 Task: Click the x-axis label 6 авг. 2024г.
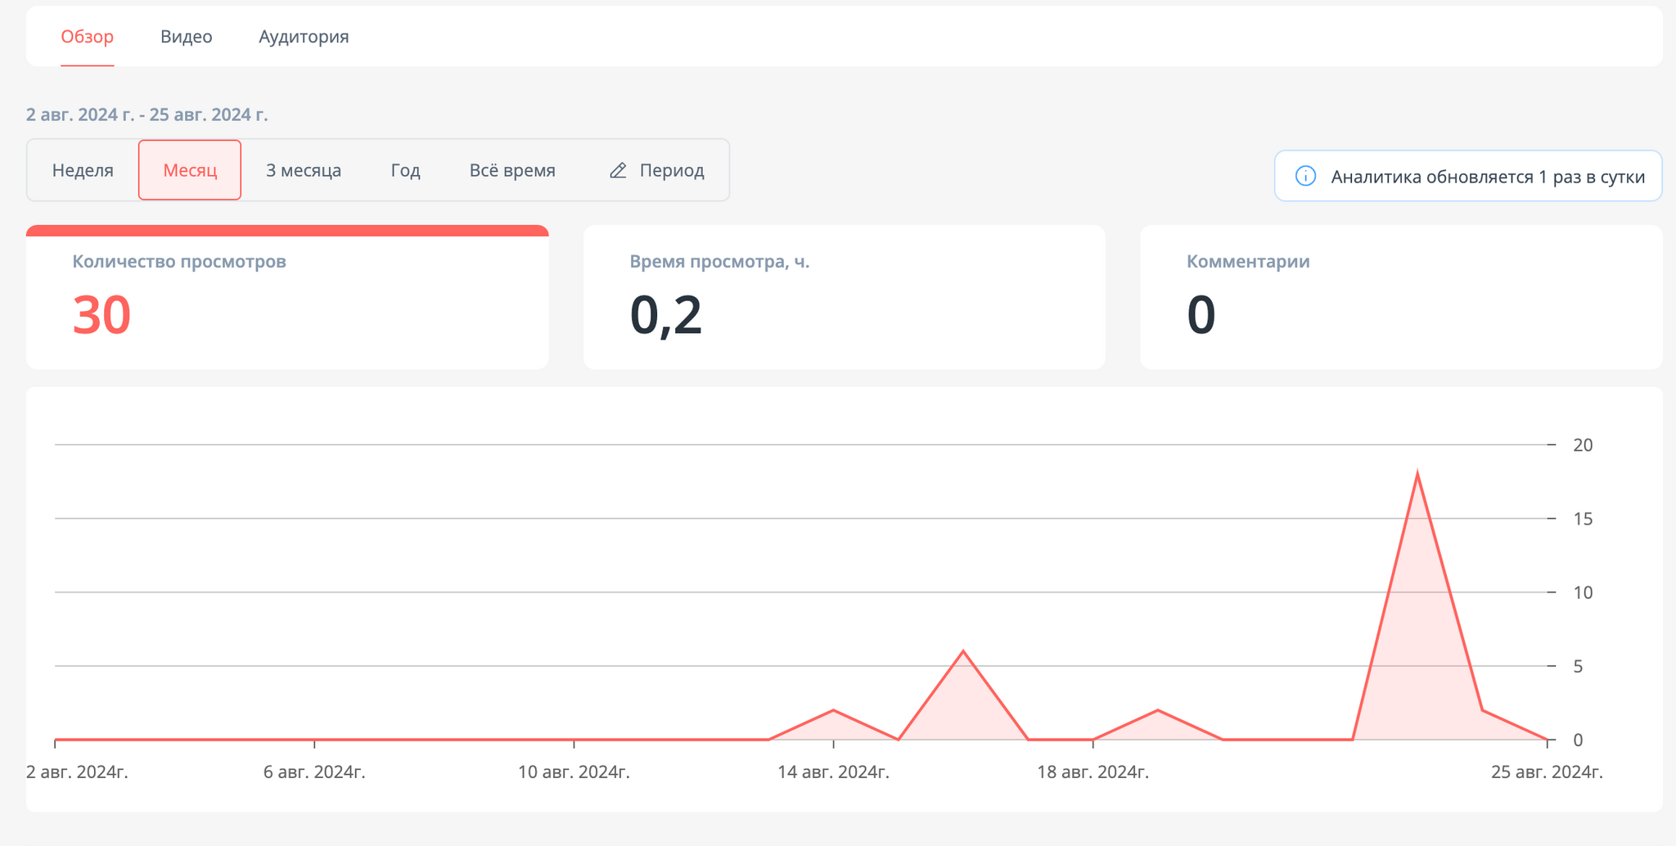click(x=314, y=772)
